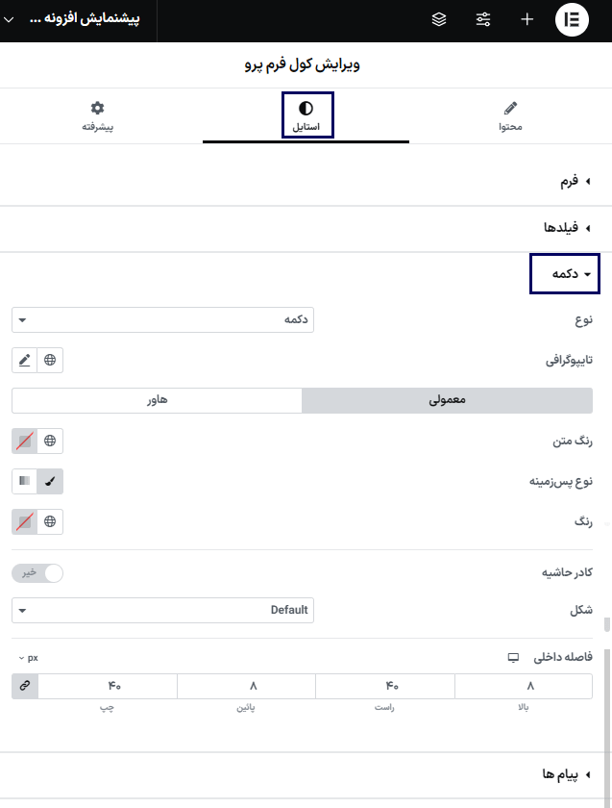Open the نوع dropdown showing دکمه
This screenshot has height=808, width=612.
[x=162, y=320]
